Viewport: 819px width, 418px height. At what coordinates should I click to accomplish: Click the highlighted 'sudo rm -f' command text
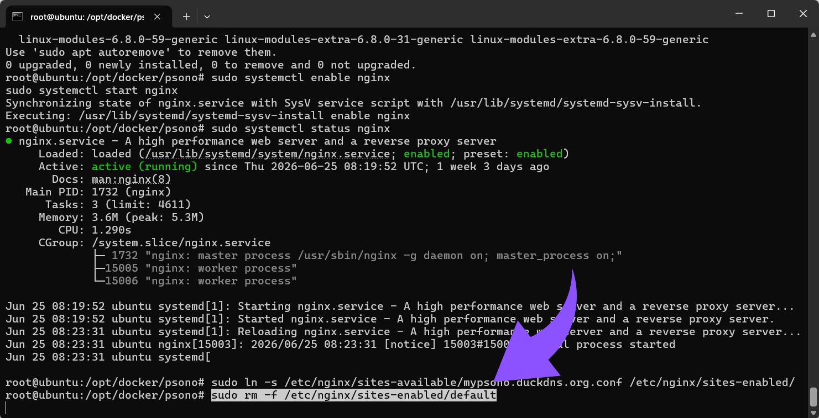pyautogui.click(x=354, y=395)
